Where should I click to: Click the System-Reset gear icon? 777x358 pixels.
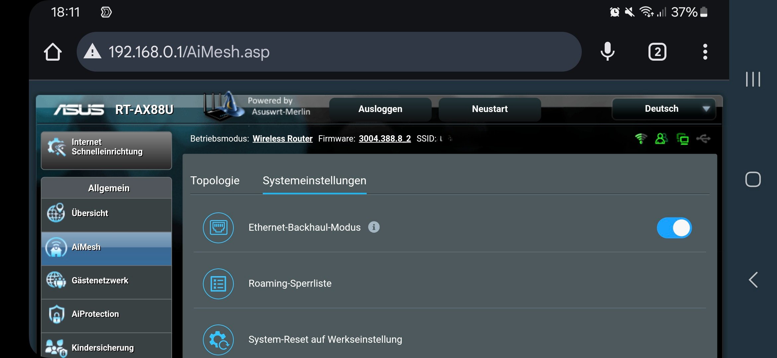tap(218, 340)
